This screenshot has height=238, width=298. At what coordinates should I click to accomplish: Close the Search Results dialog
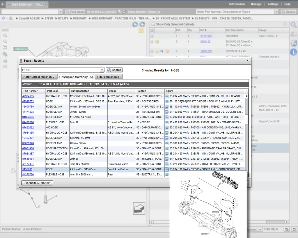coord(248,61)
